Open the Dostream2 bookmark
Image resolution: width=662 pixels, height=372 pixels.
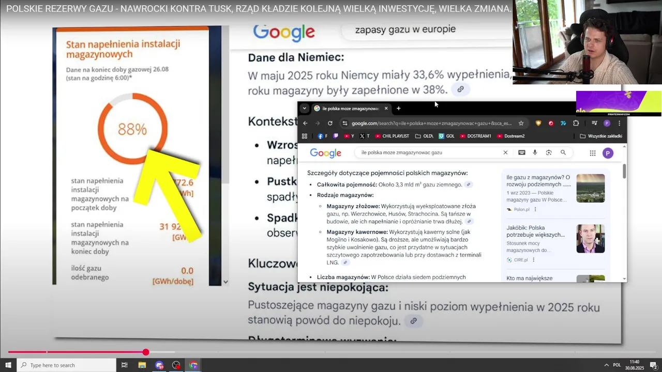[510, 136]
